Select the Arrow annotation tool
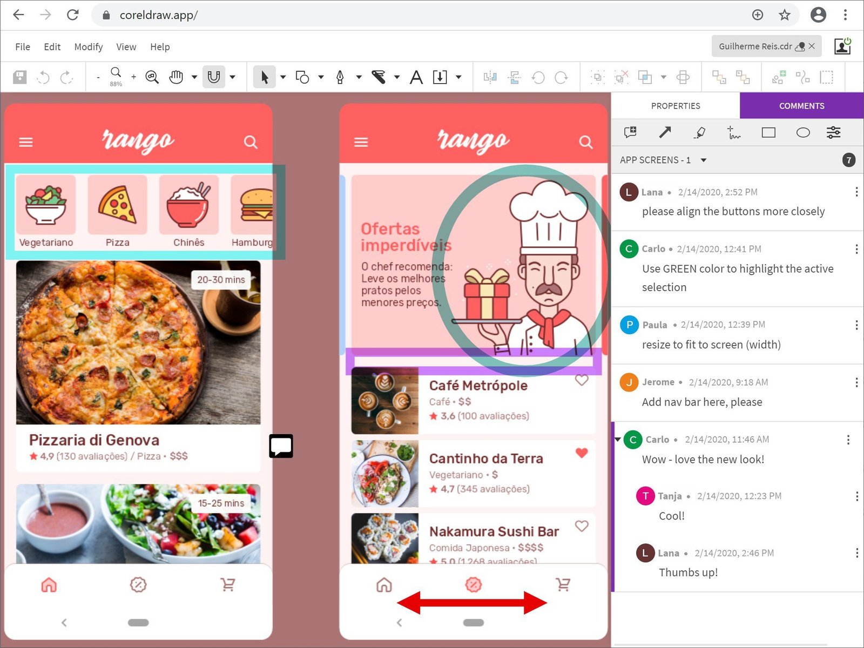 665,132
